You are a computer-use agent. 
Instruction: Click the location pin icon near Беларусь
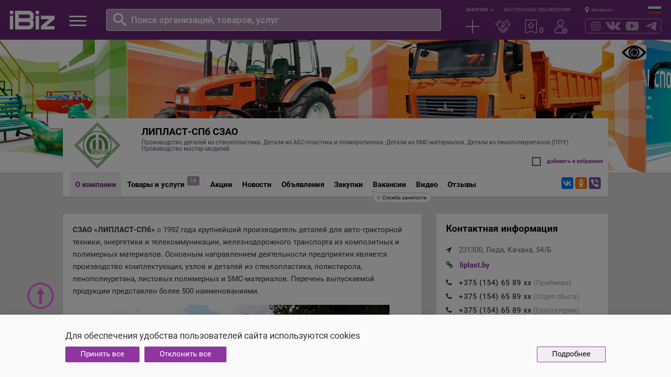click(587, 10)
